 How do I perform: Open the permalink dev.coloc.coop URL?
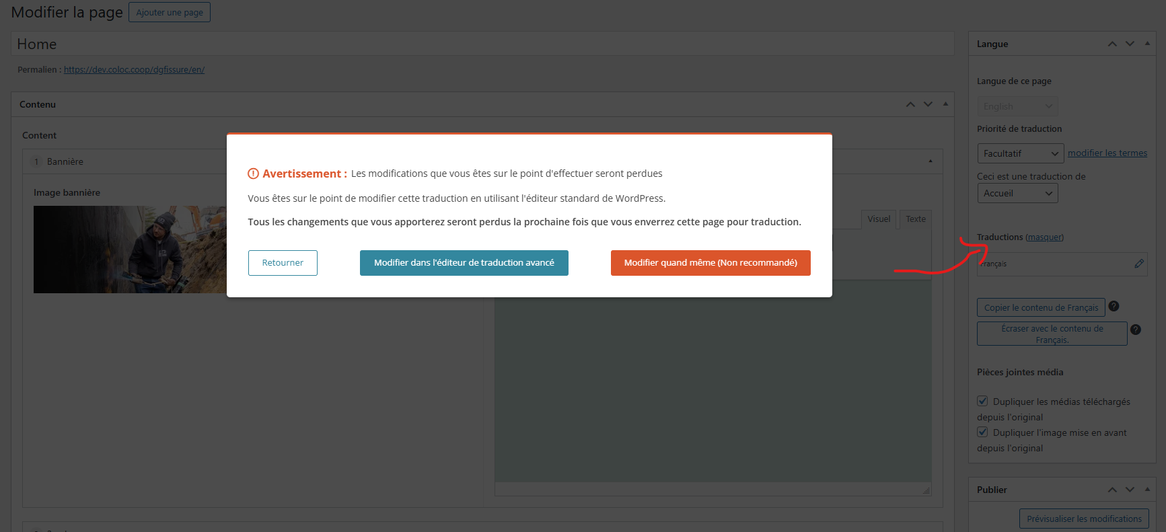(134, 69)
